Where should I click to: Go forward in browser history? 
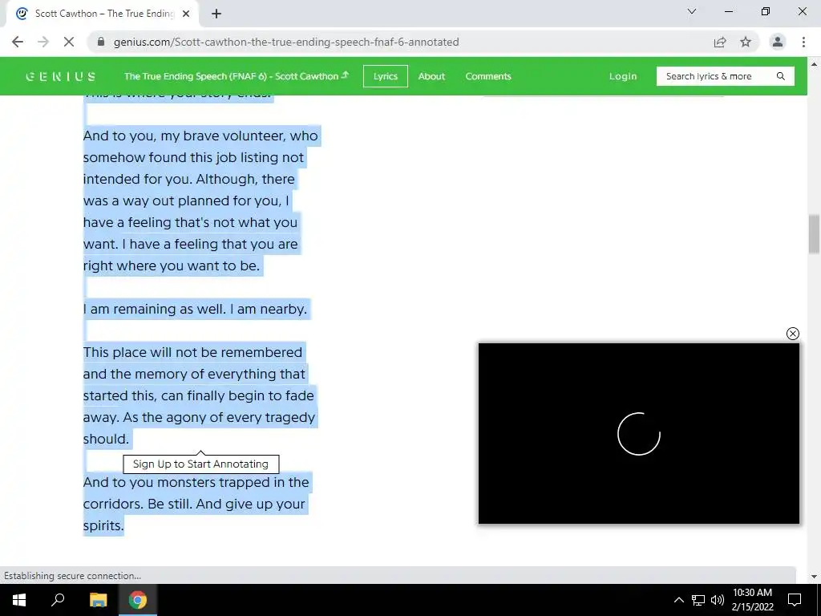coord(43,42)
